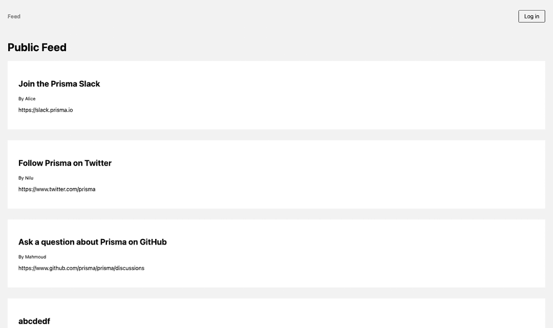Viewport: 553px width, 328px height.
Task: Click the twitter.com/prisma URL
Action: (57, 189)
